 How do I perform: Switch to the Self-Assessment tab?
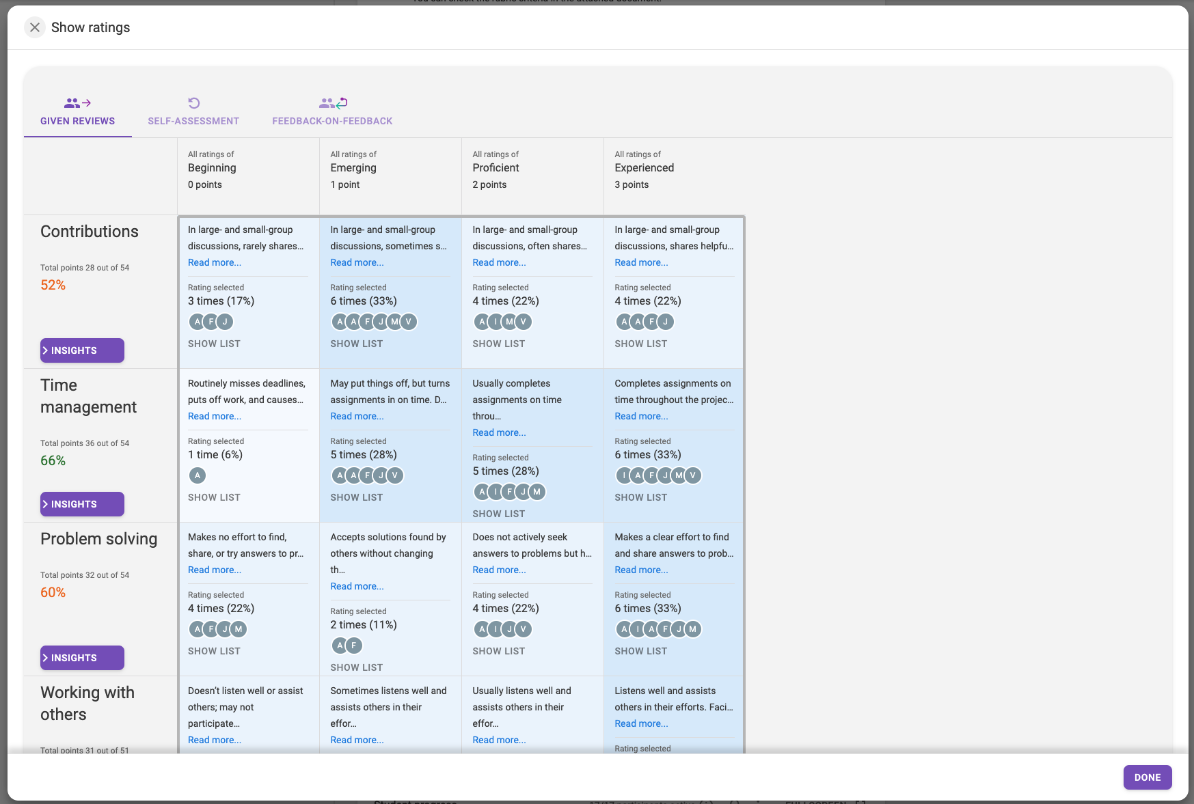193,121
